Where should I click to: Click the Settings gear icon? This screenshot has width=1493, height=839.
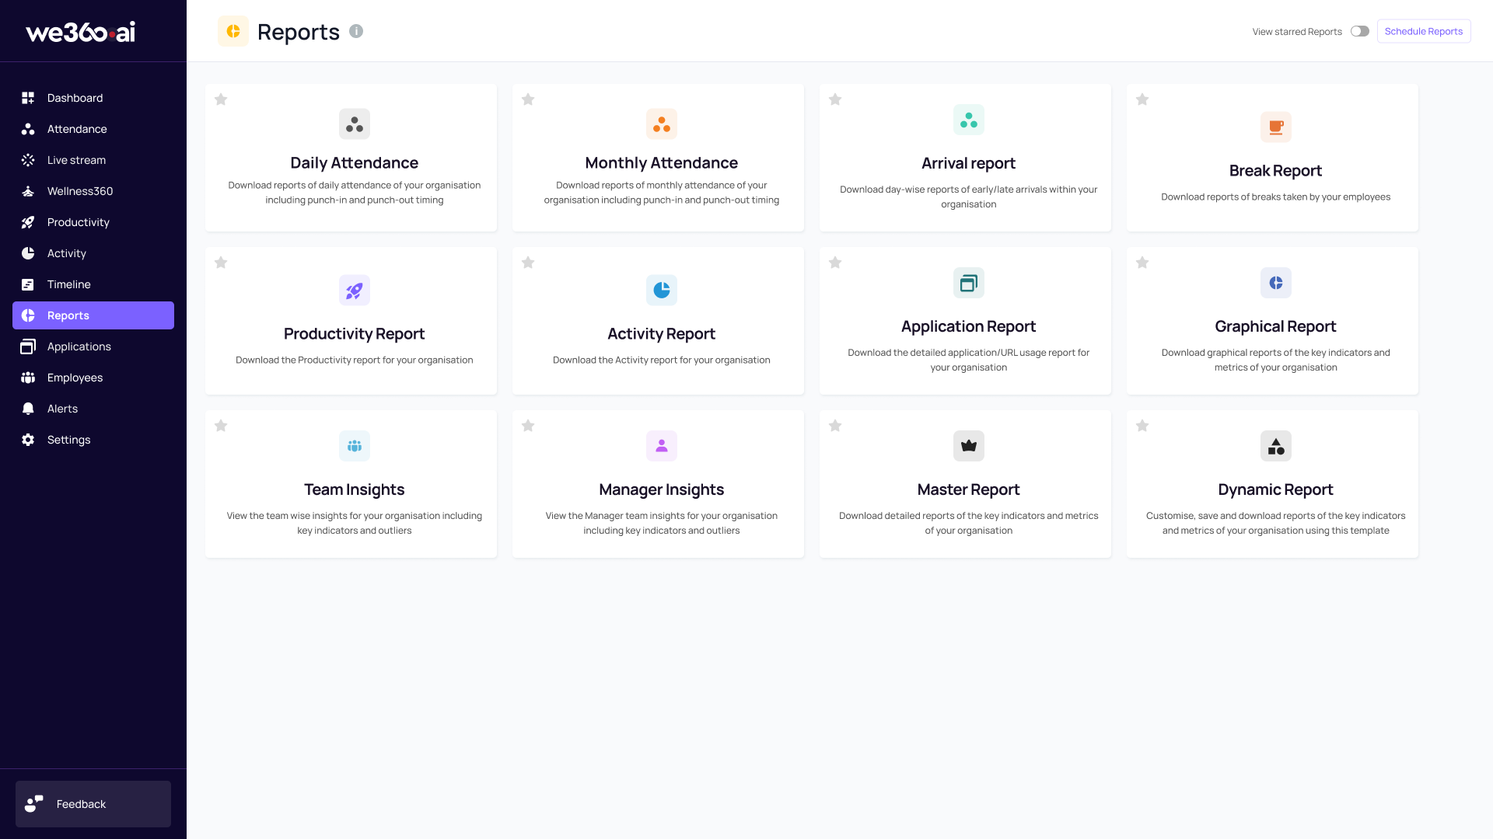(x=28, y=440)
